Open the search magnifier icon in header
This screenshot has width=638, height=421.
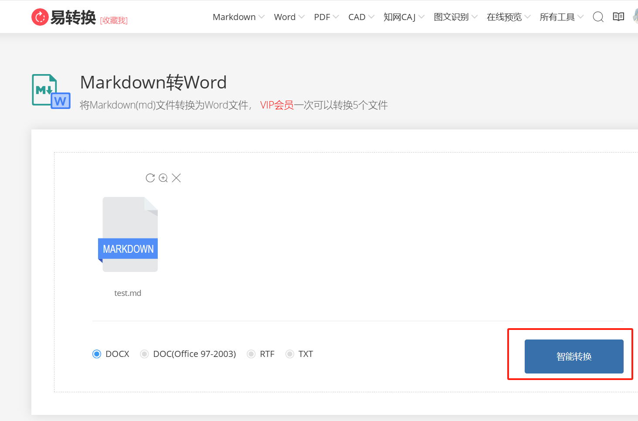coord(598,17)
